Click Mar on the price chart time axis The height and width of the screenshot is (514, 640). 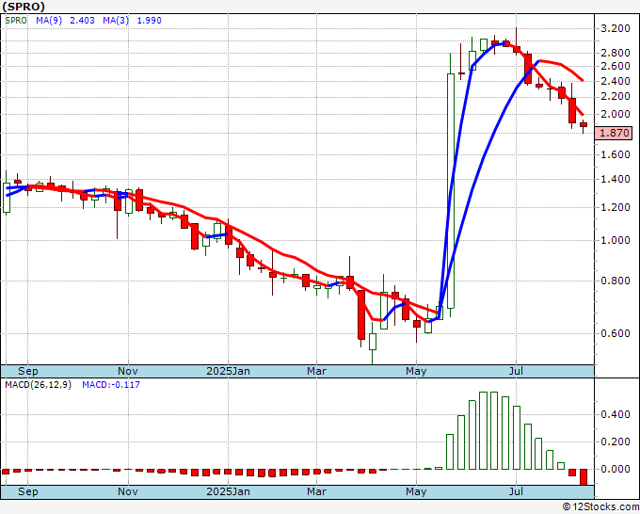pyautogui.click(x=317, y=371)
